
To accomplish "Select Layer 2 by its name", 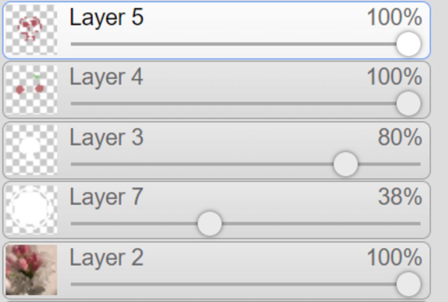I will click(106, 257).
